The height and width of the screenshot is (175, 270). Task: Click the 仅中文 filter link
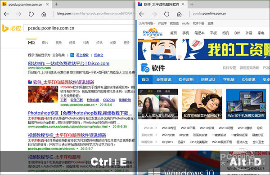[99, 55]
